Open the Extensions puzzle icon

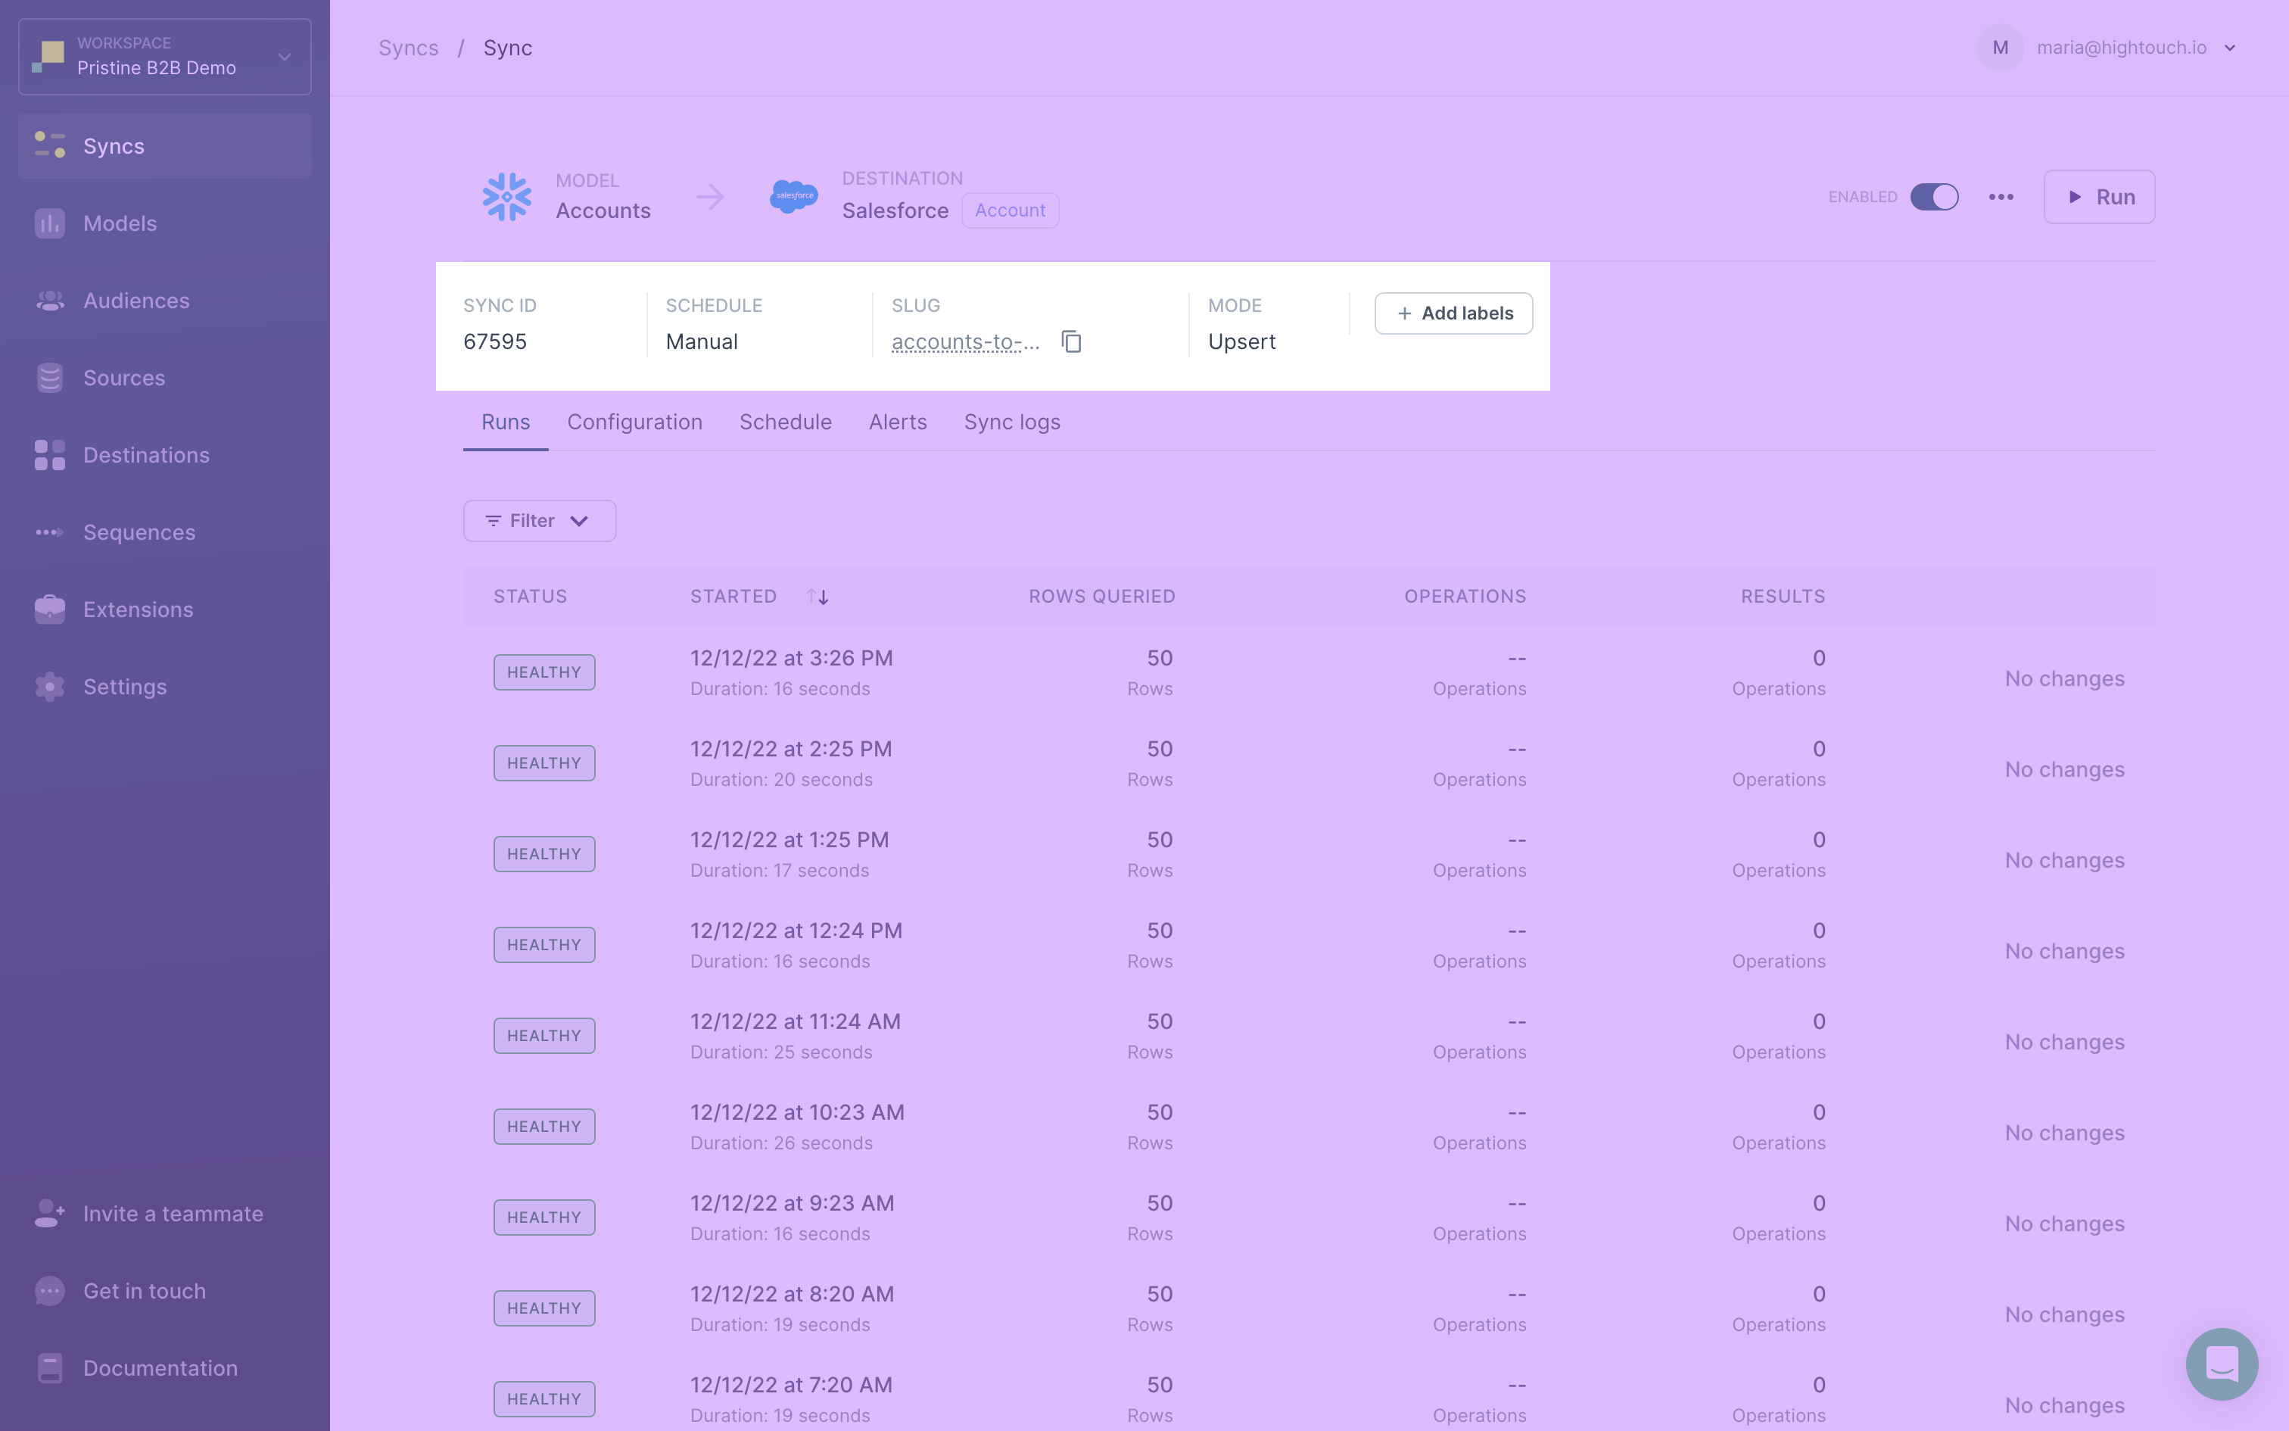coord(49,609)
